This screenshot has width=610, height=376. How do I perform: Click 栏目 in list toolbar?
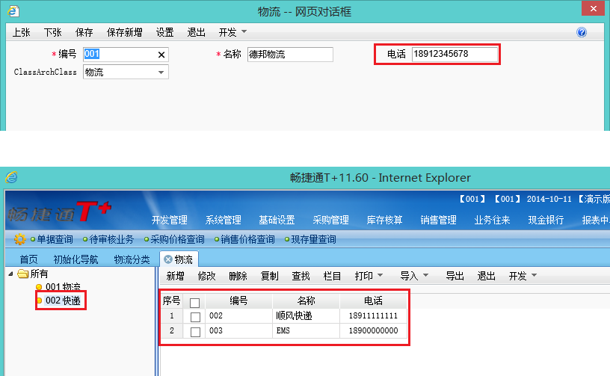coord(332,276)
